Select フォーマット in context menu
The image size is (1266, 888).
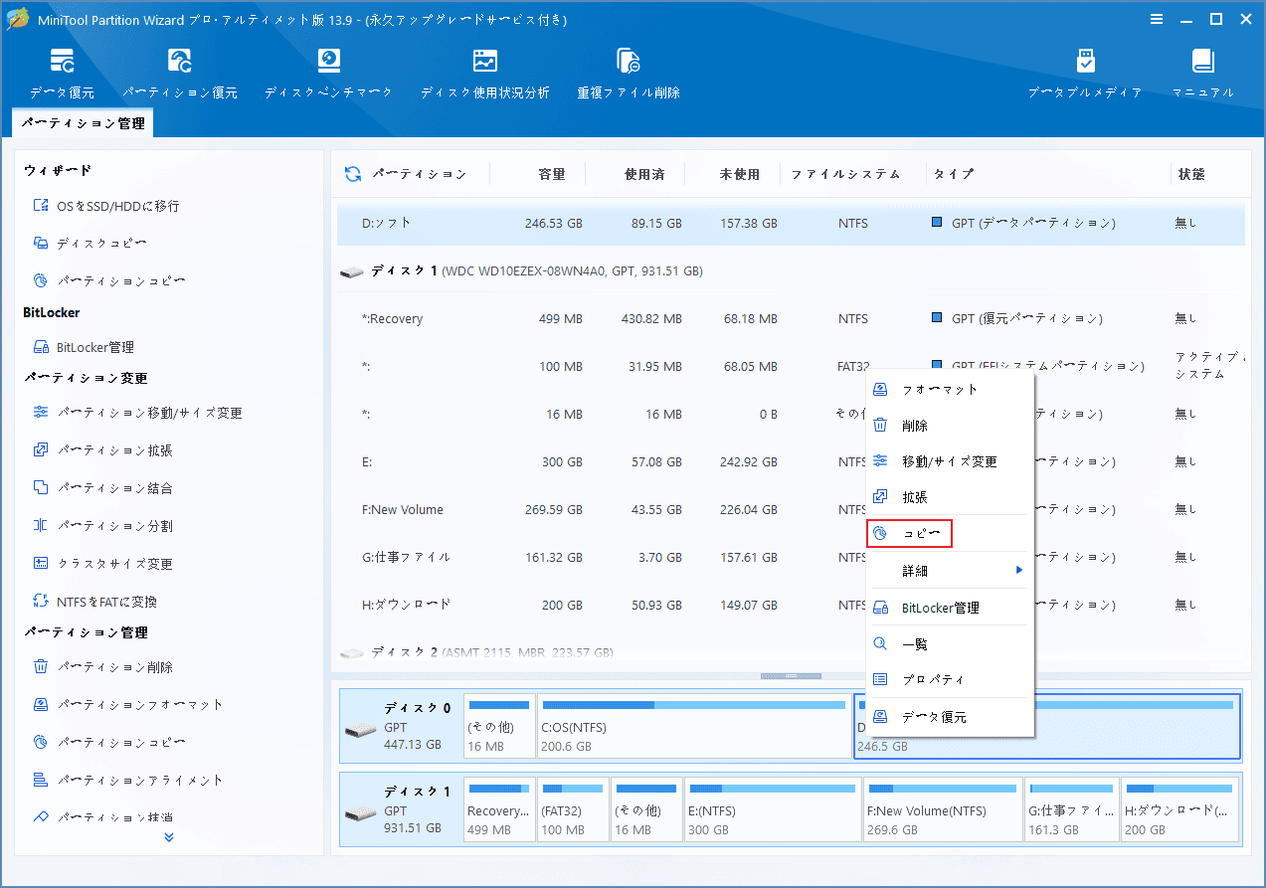click(951, 390)
